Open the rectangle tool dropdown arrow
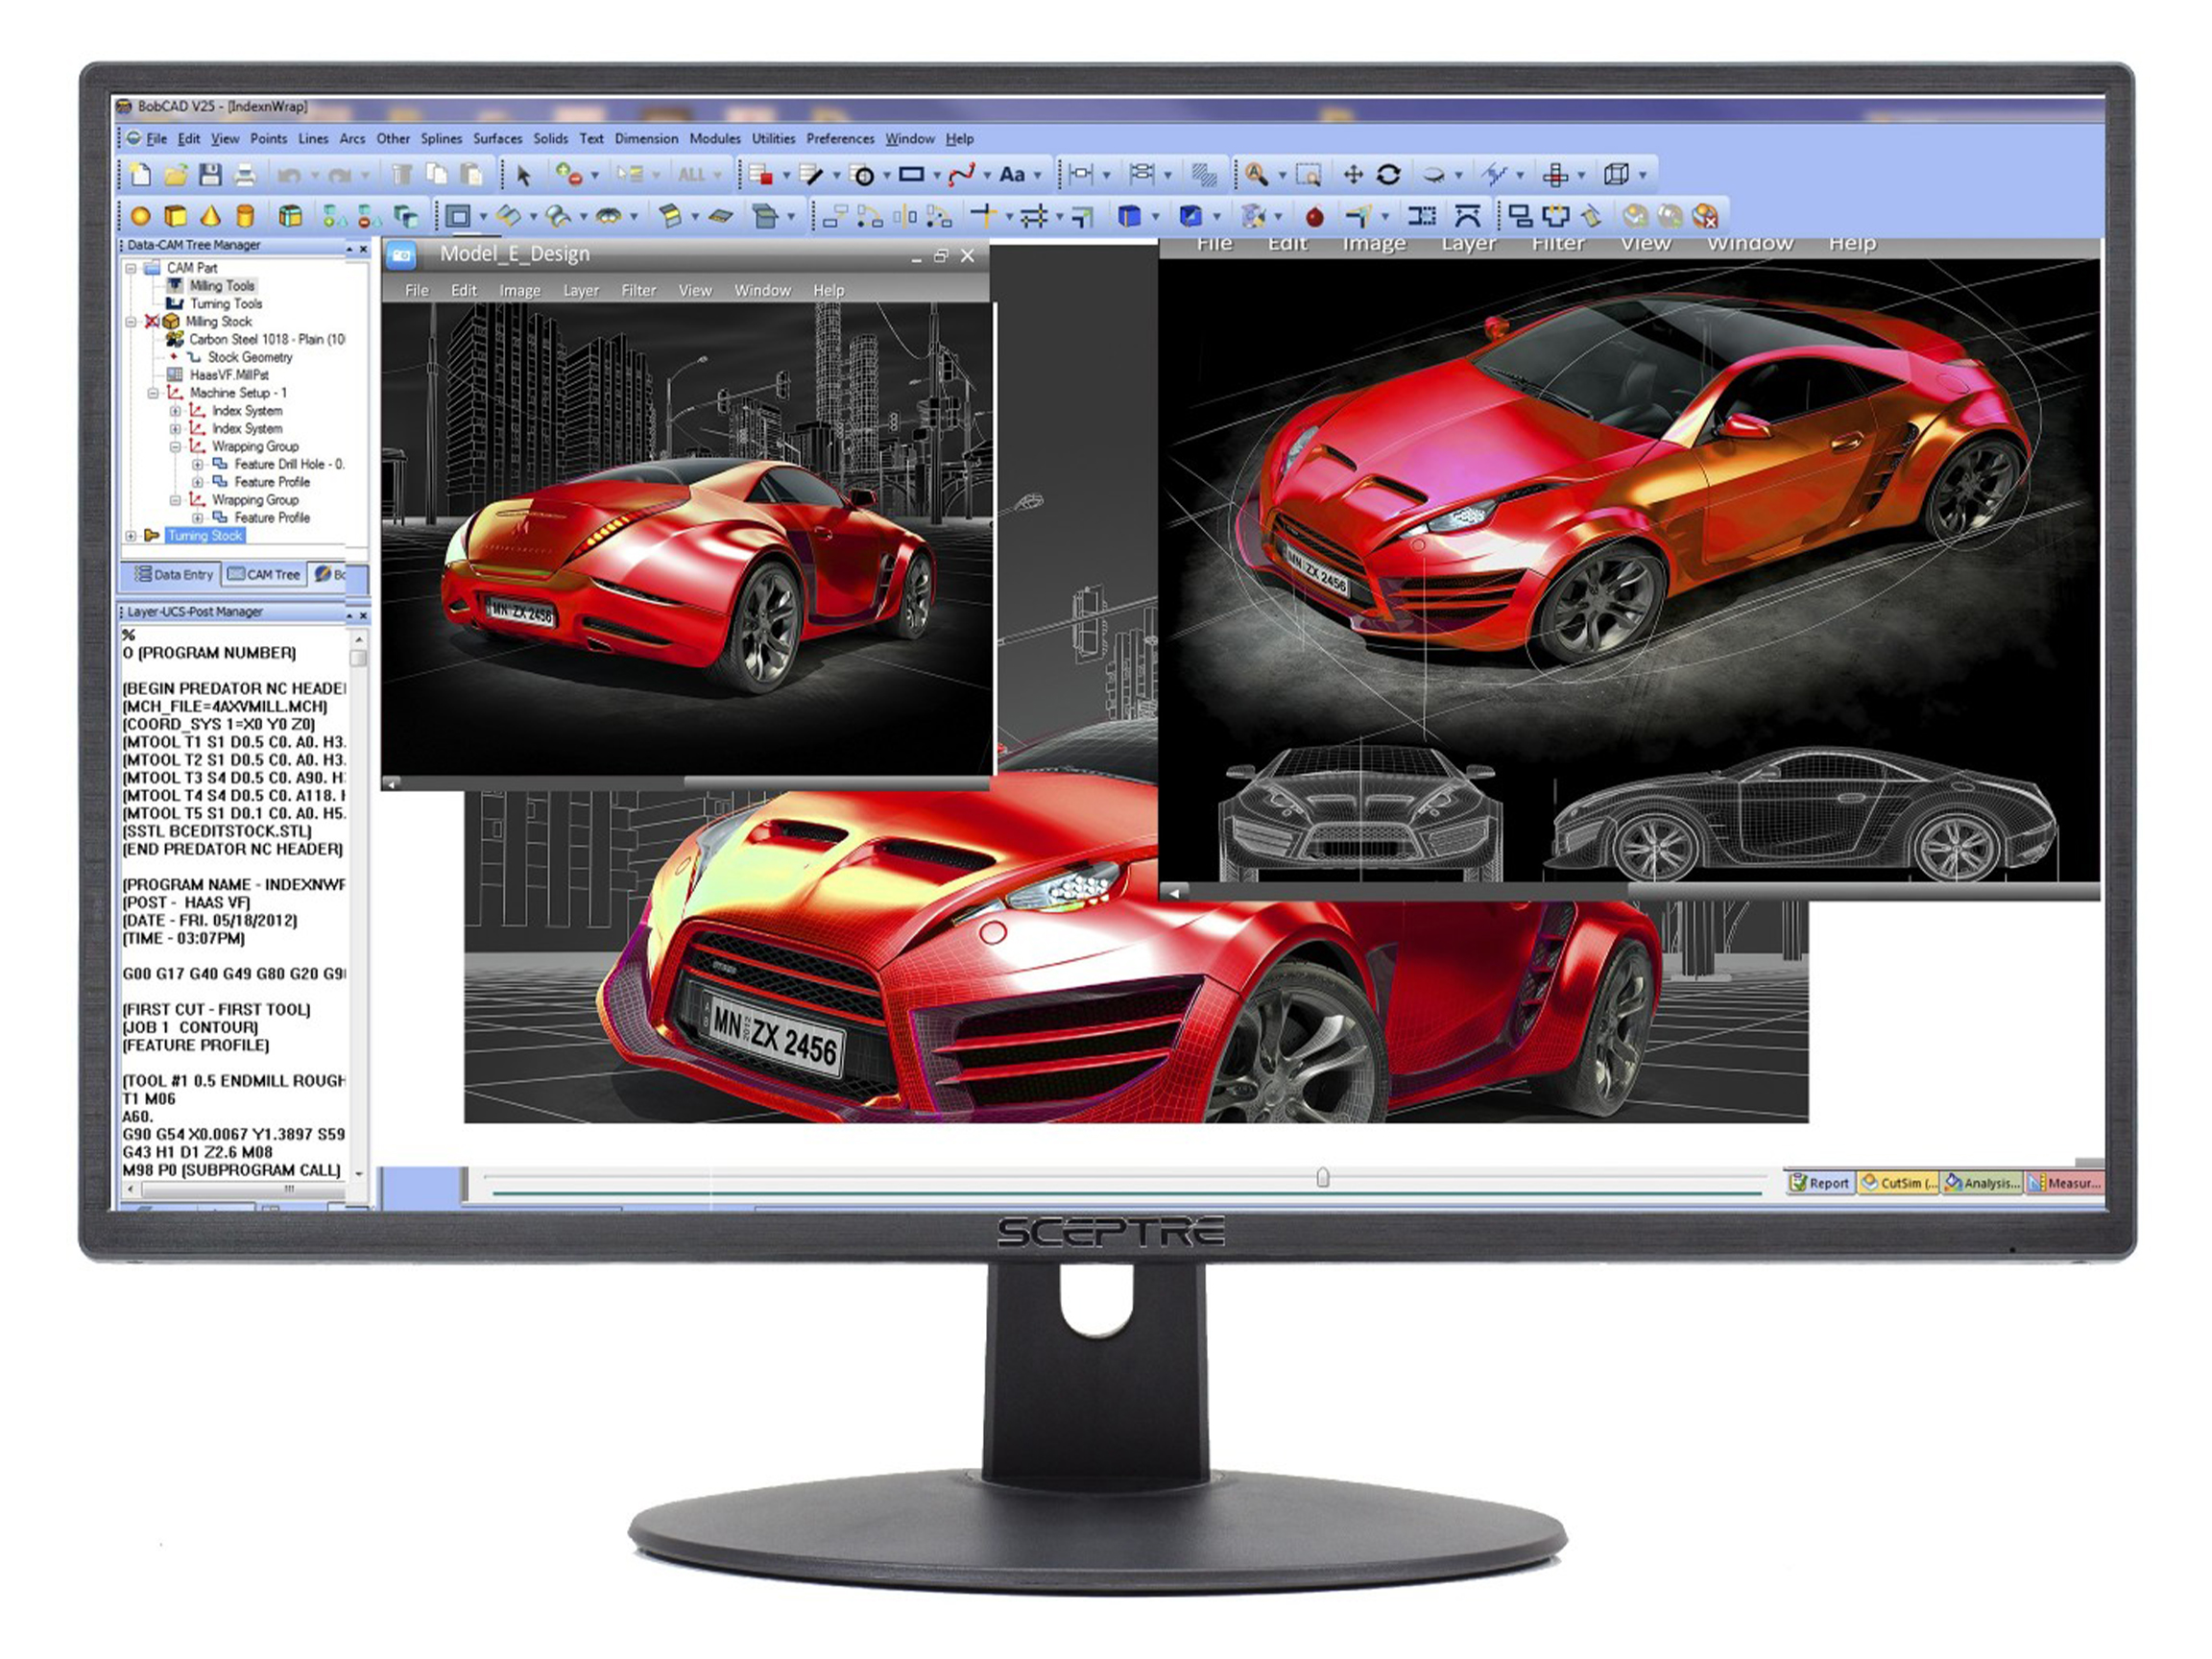Viewport: 2212px width, 1659px height. 937,176
